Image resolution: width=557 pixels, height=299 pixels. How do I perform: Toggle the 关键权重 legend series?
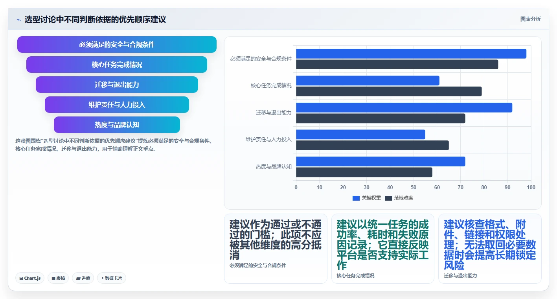click(367, 198)
